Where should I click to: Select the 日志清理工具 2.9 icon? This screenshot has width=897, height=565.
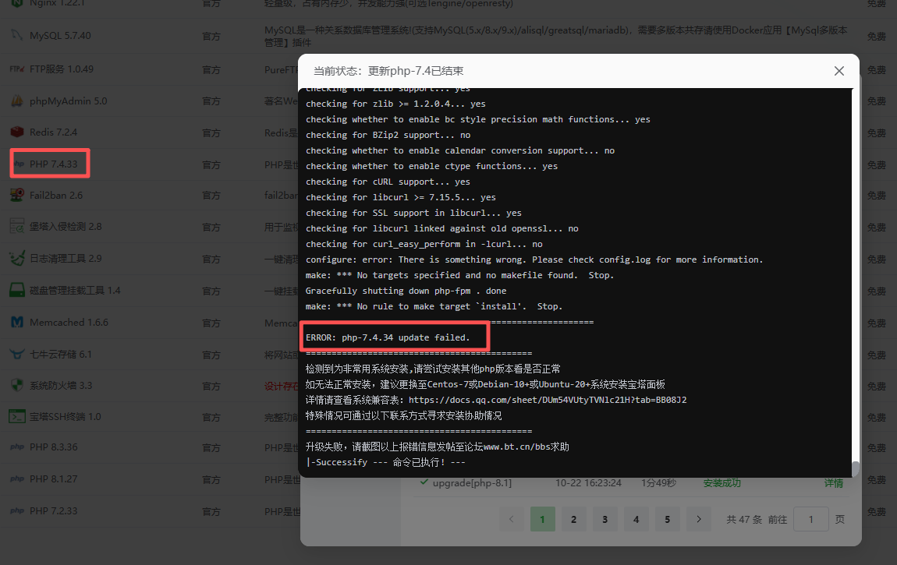pos(17,258)
